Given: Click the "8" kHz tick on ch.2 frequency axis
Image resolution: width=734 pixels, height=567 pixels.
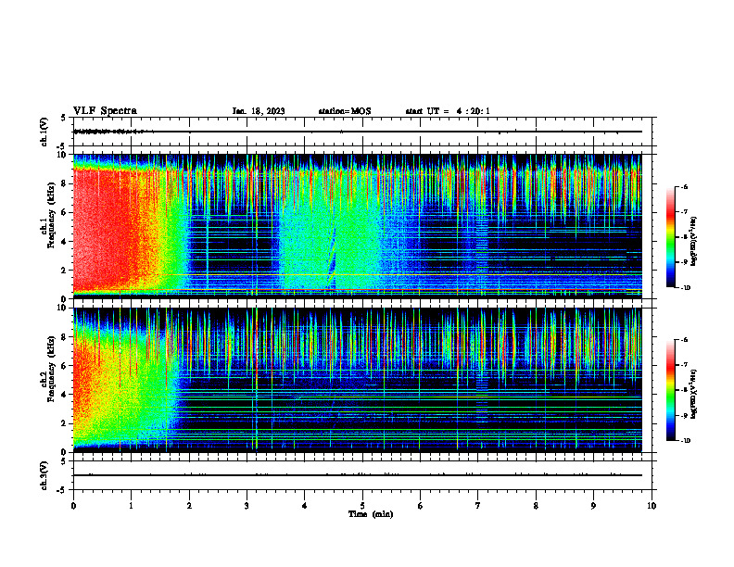Looking at the screenshot, I should point(65,337).
